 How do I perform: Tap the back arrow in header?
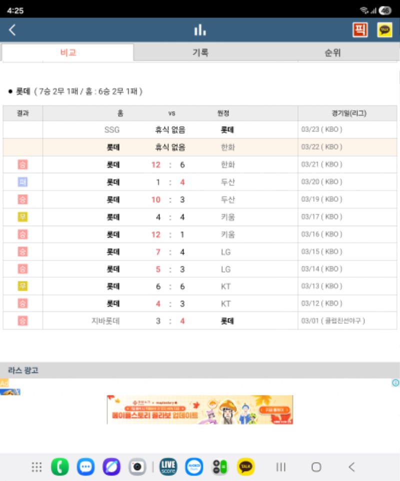12,30
